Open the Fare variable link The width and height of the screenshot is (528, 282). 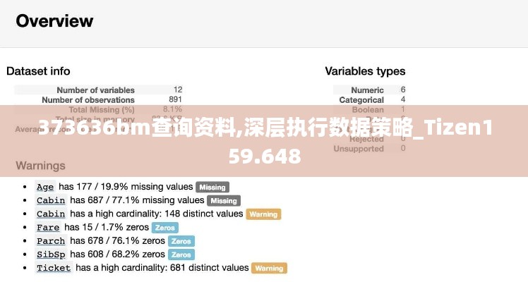pyautogui.click(x=48, y=228)
